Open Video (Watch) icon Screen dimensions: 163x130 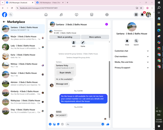[x=77, y=15]
